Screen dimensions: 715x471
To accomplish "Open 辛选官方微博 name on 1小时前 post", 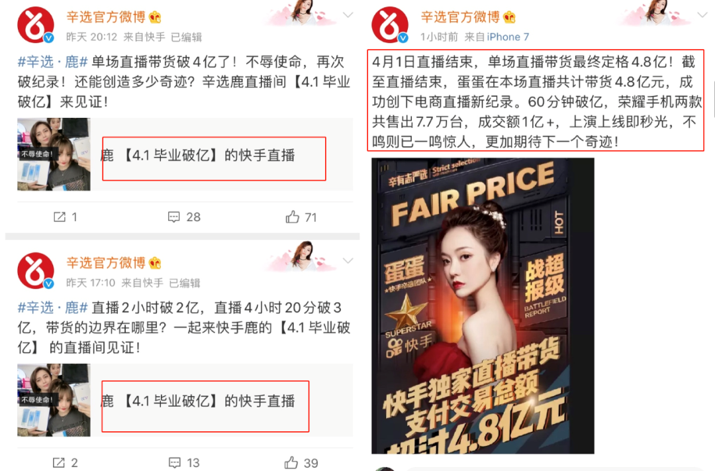I will (x=460, y=17).
